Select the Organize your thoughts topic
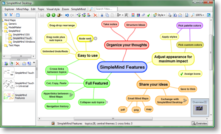 click(127, 45)
